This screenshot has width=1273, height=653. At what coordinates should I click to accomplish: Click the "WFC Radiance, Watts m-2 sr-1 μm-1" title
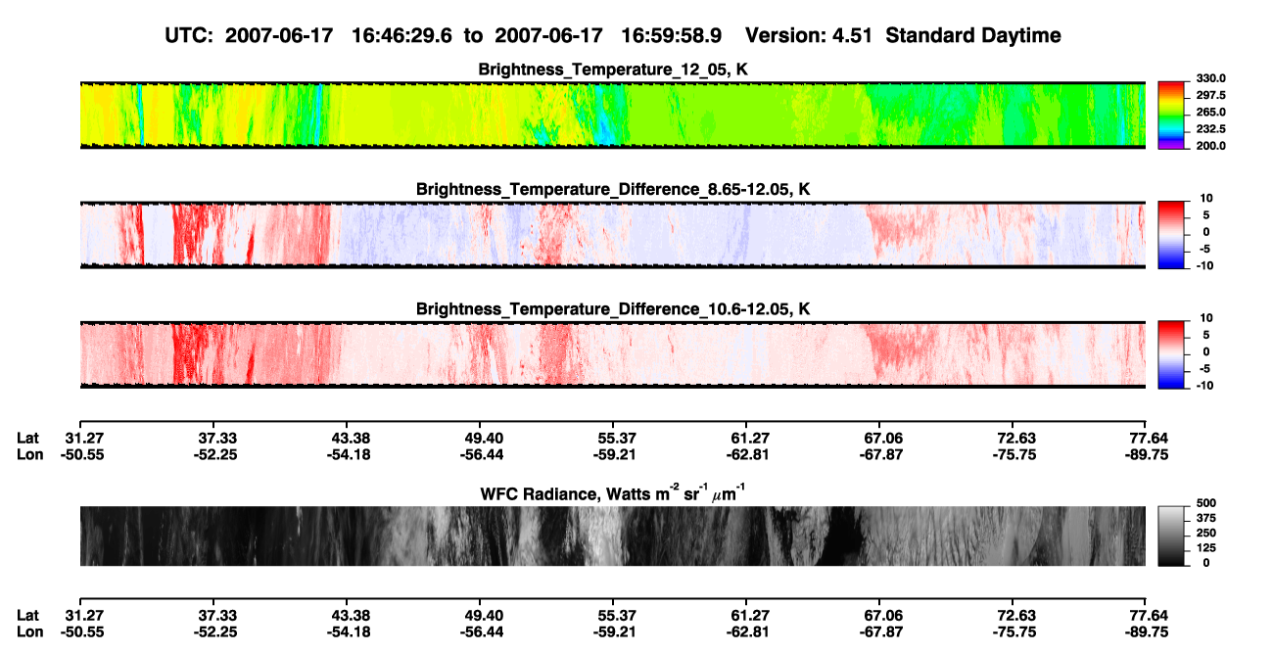[x=613, y=492]
